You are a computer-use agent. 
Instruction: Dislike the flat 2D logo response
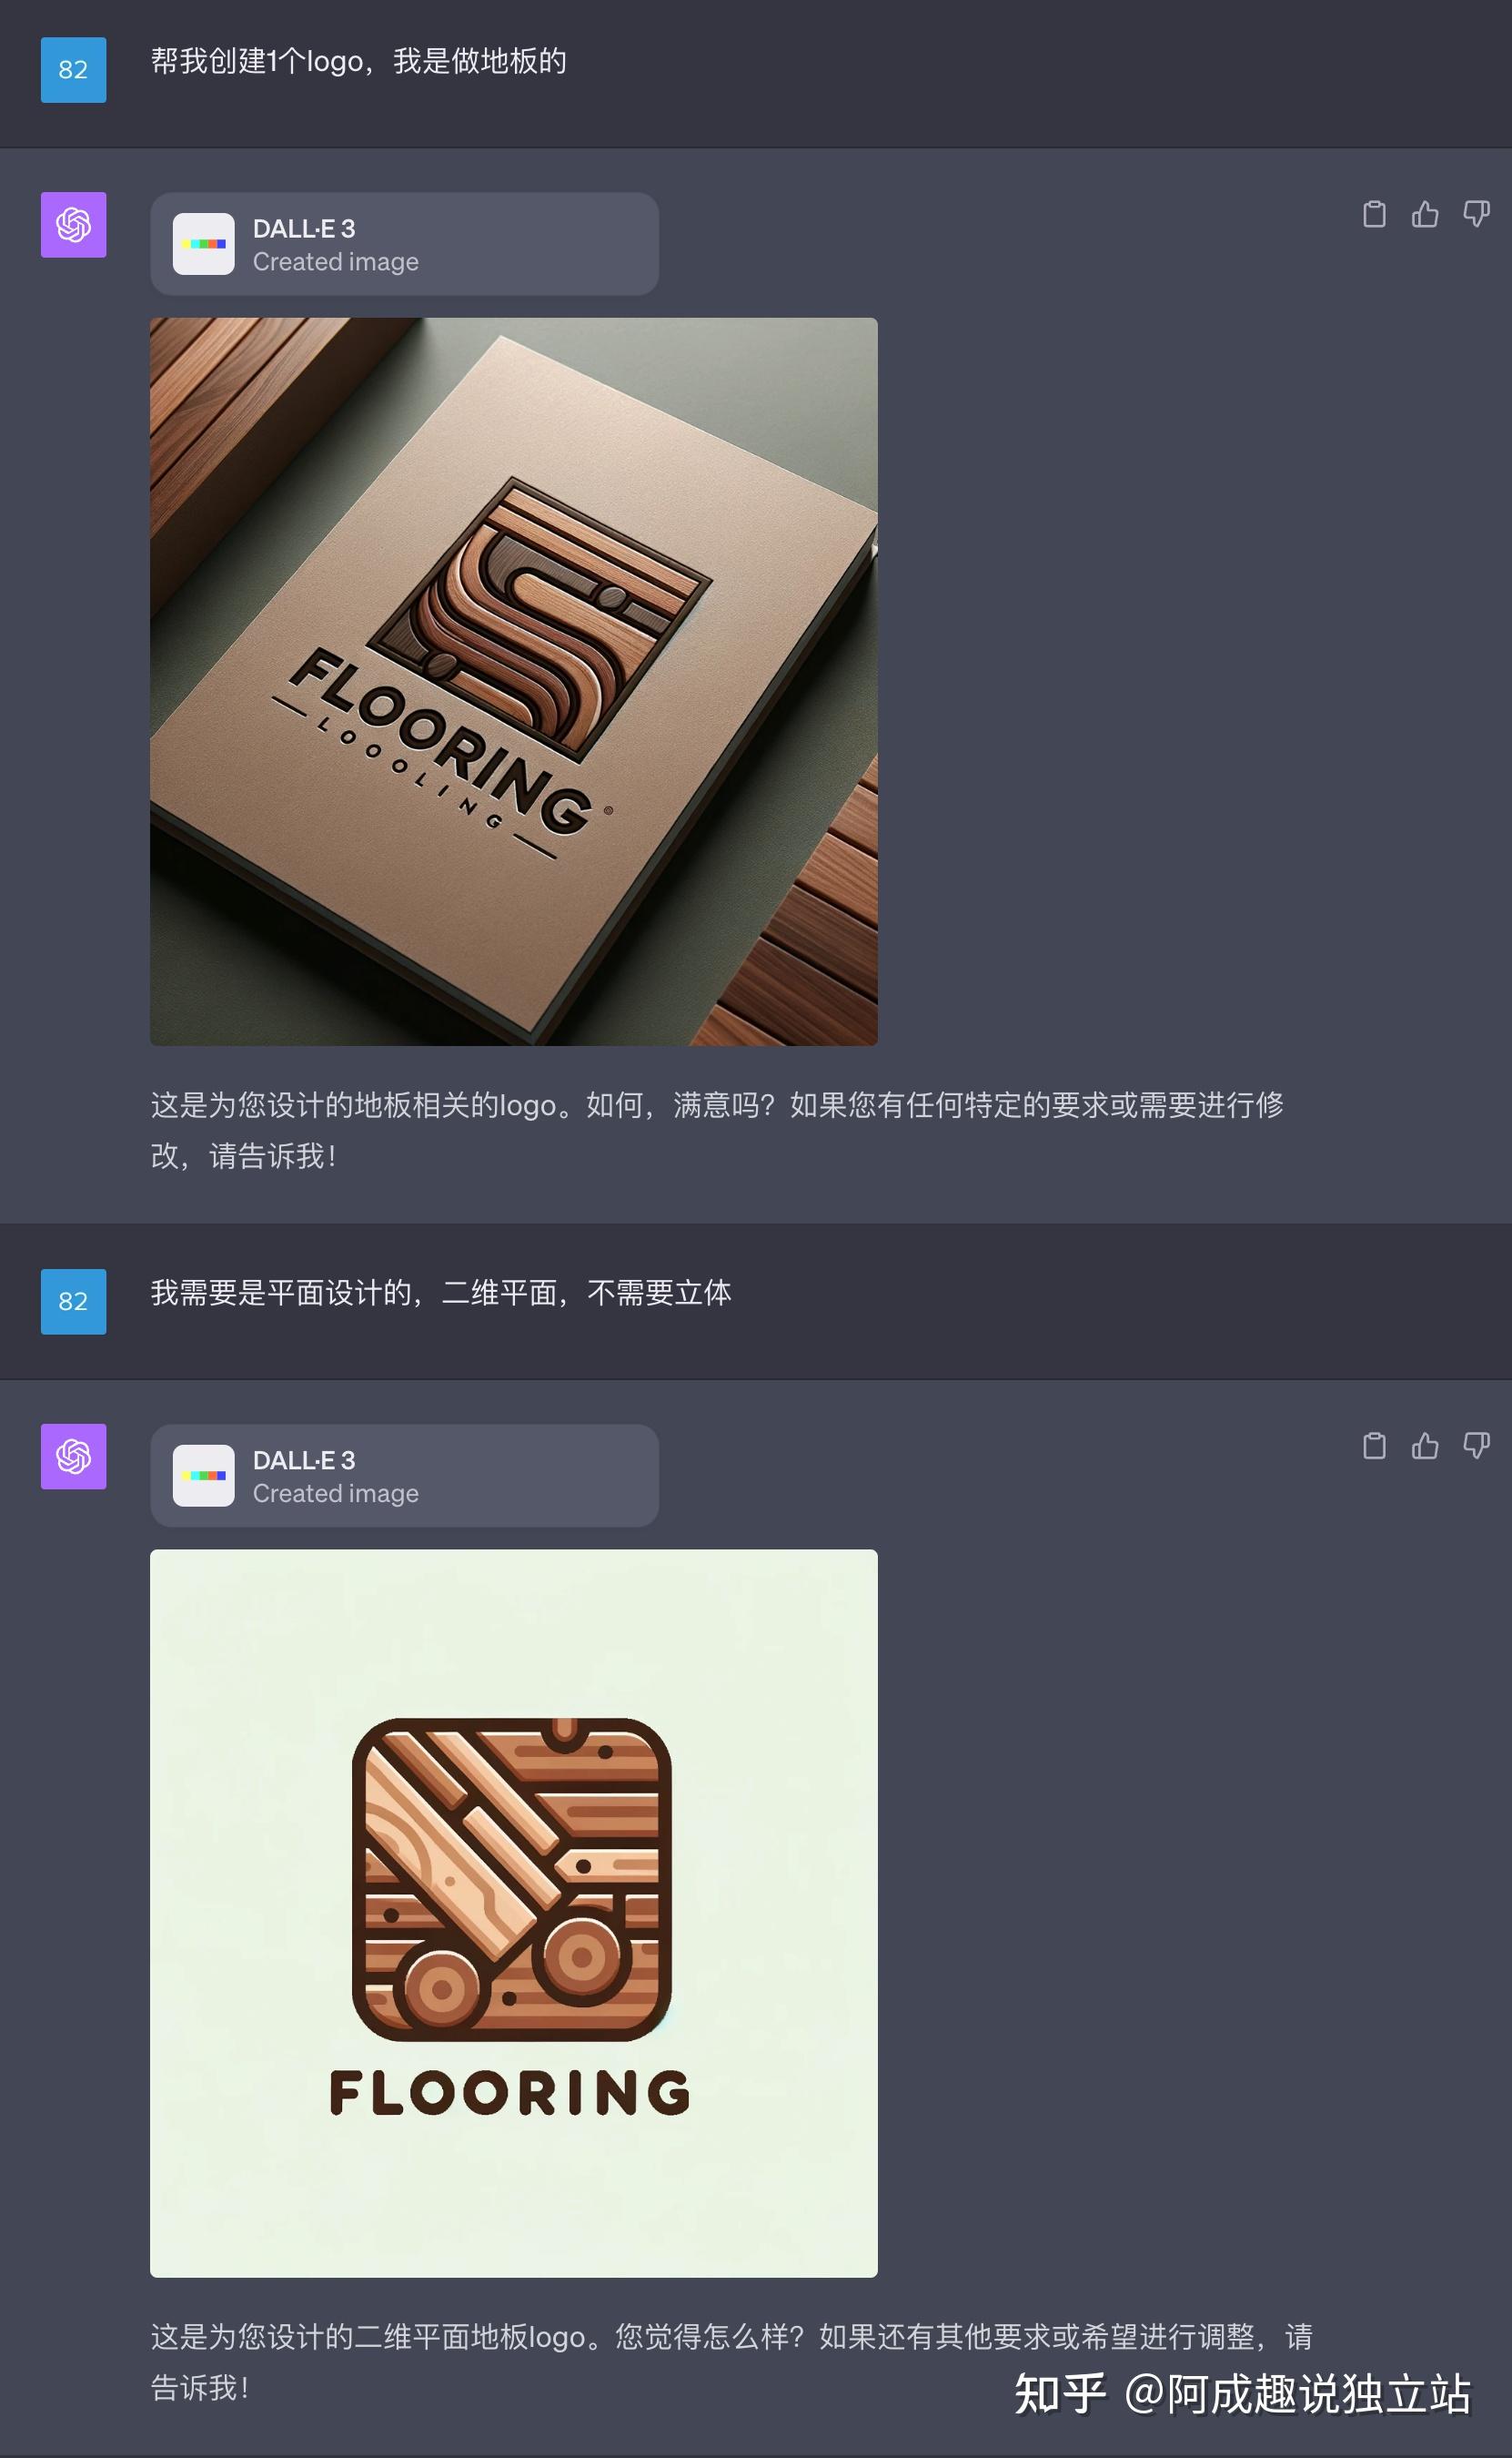[1476, 1446]
